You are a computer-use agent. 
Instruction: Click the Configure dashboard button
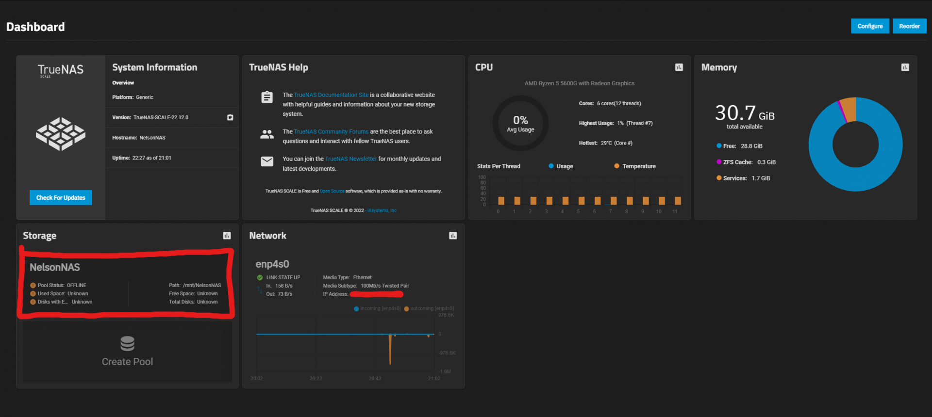(x=870, y=26)
